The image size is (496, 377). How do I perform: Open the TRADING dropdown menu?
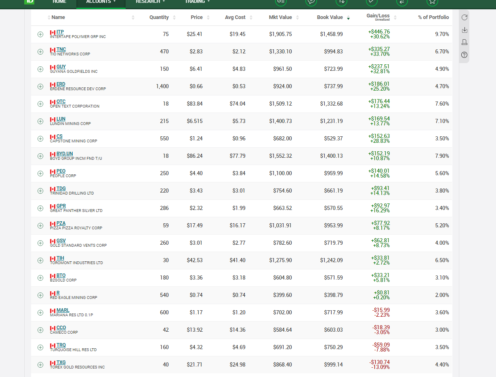tap(198, 2)
